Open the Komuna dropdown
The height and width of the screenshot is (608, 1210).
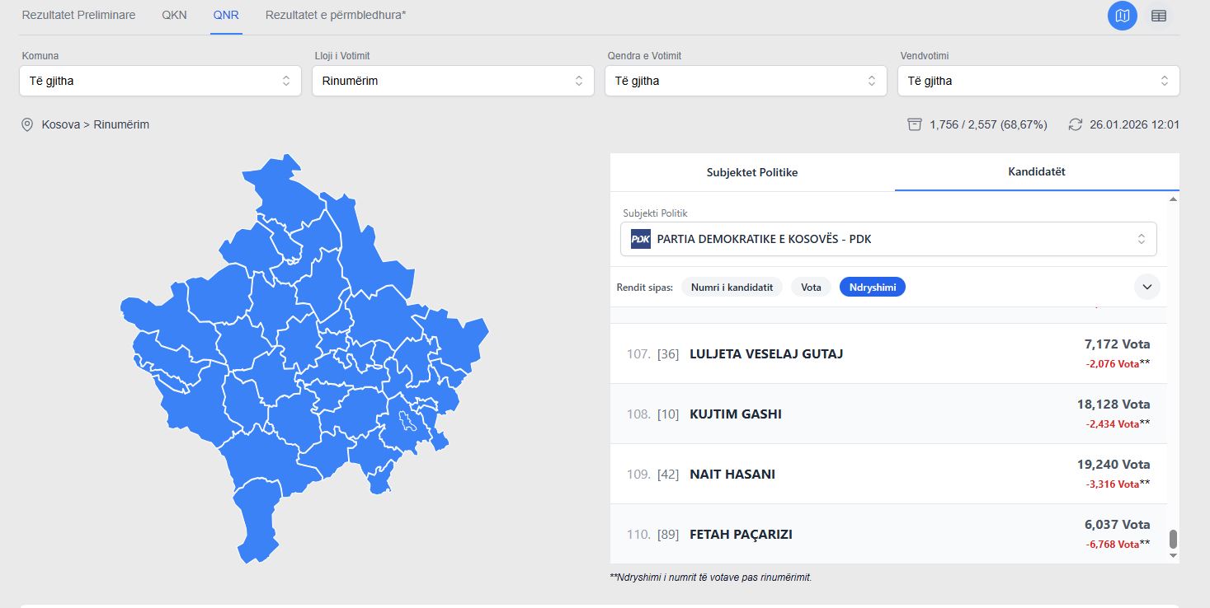coord(160,81)
